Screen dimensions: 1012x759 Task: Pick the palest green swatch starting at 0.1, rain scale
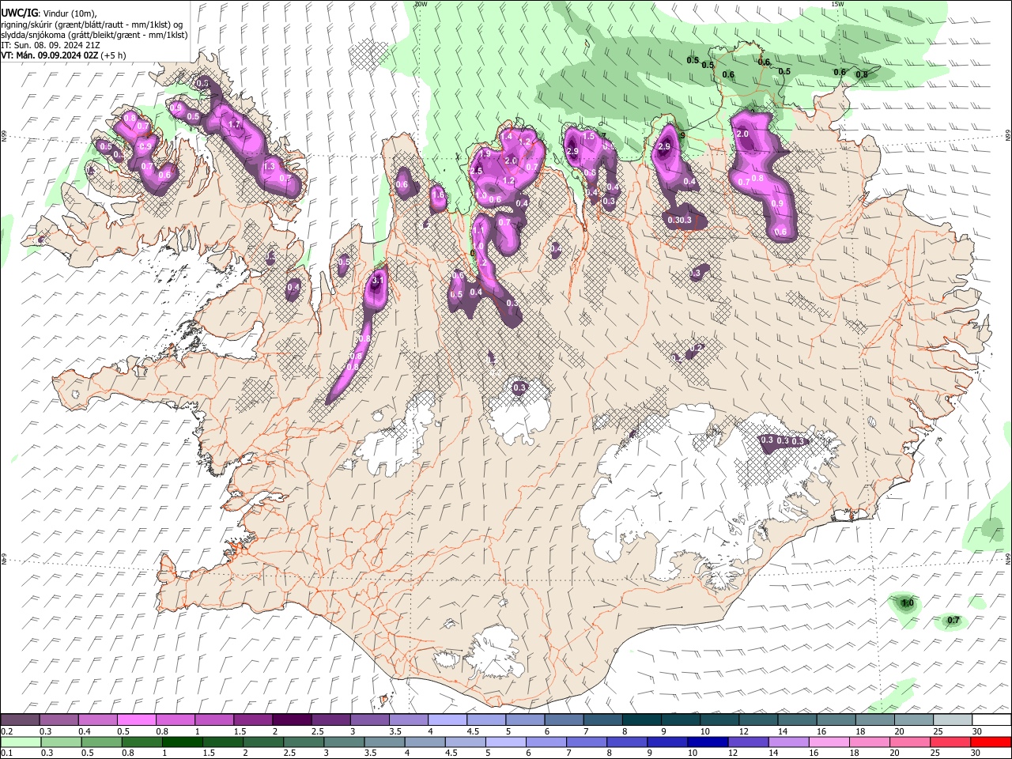click(x=21, y=742)
